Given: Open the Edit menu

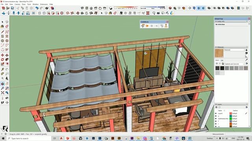Looking at the screenshot, I should (6, 4).
